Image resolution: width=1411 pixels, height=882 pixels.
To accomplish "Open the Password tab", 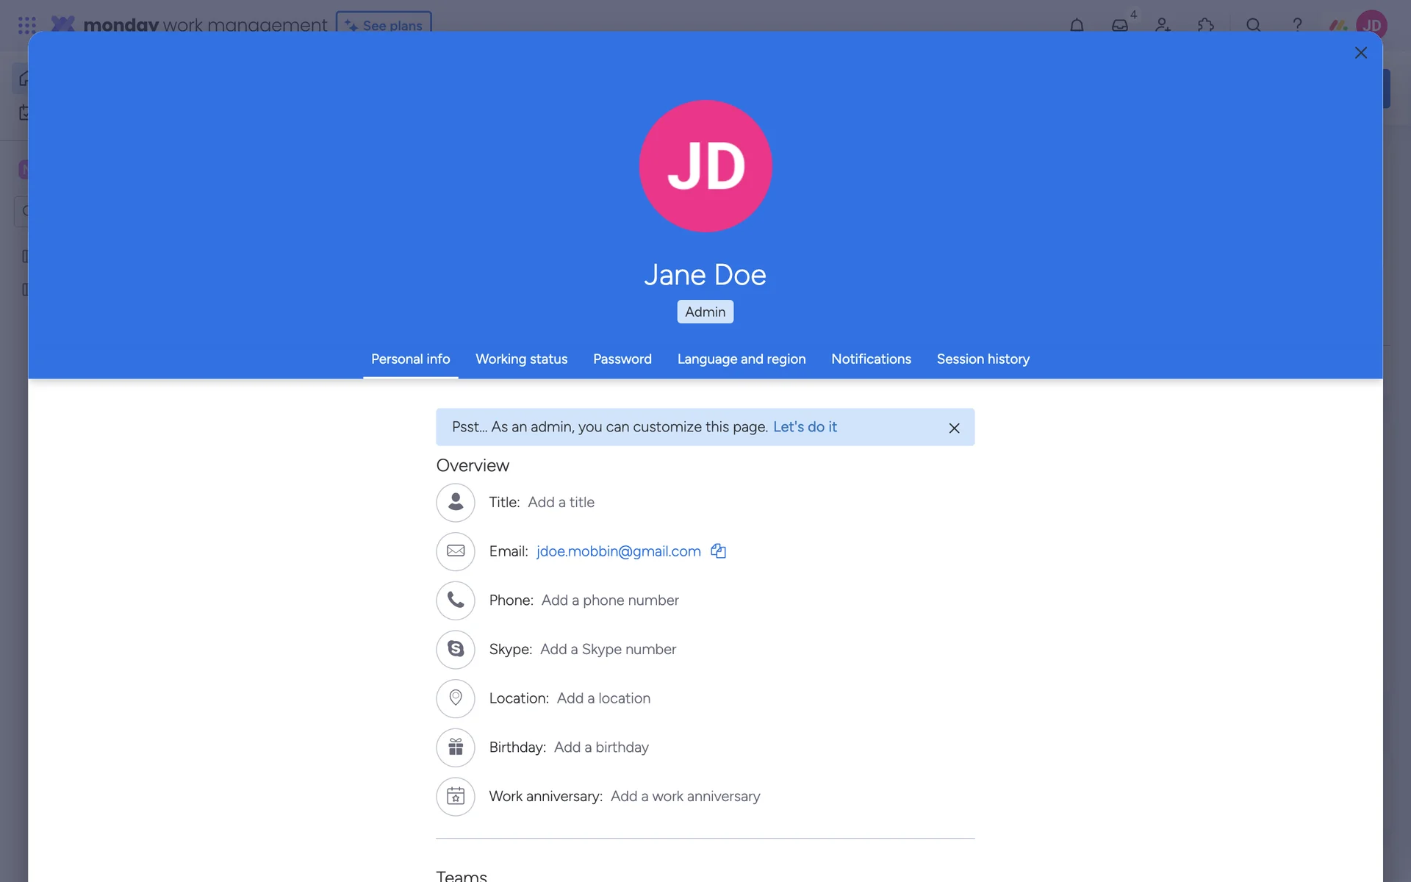I will [x=622, y=359].
